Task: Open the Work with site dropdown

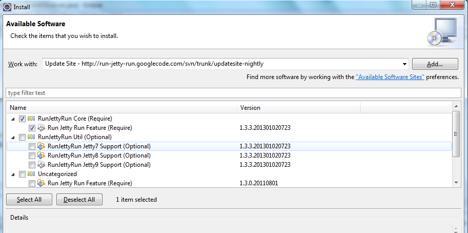Action: (404, 64)
